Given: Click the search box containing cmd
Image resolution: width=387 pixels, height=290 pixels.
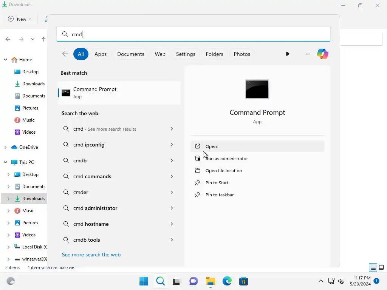Looking at the screenshot, I should point(193,34).
